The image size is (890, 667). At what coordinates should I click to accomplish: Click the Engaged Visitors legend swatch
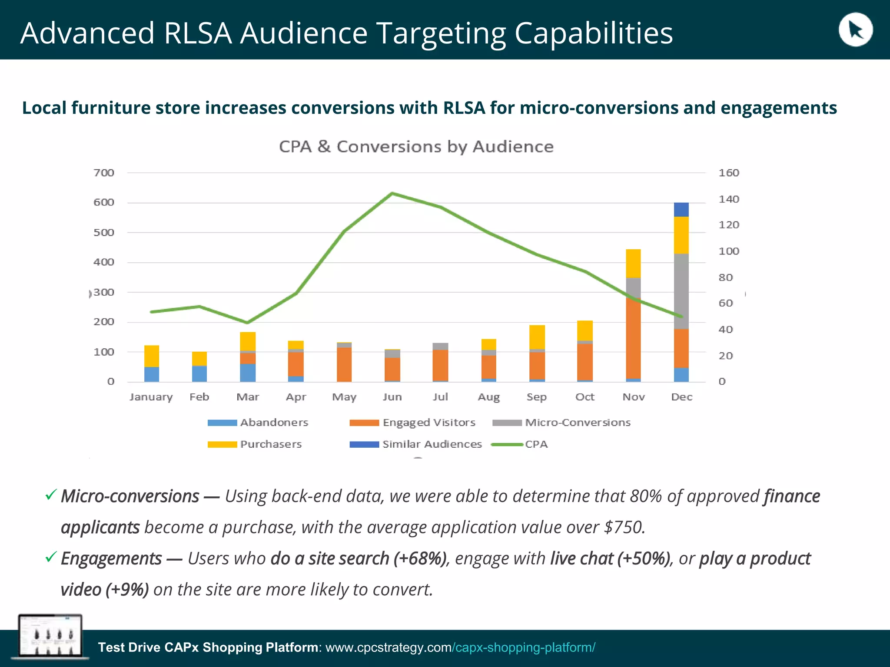[364, 423]
